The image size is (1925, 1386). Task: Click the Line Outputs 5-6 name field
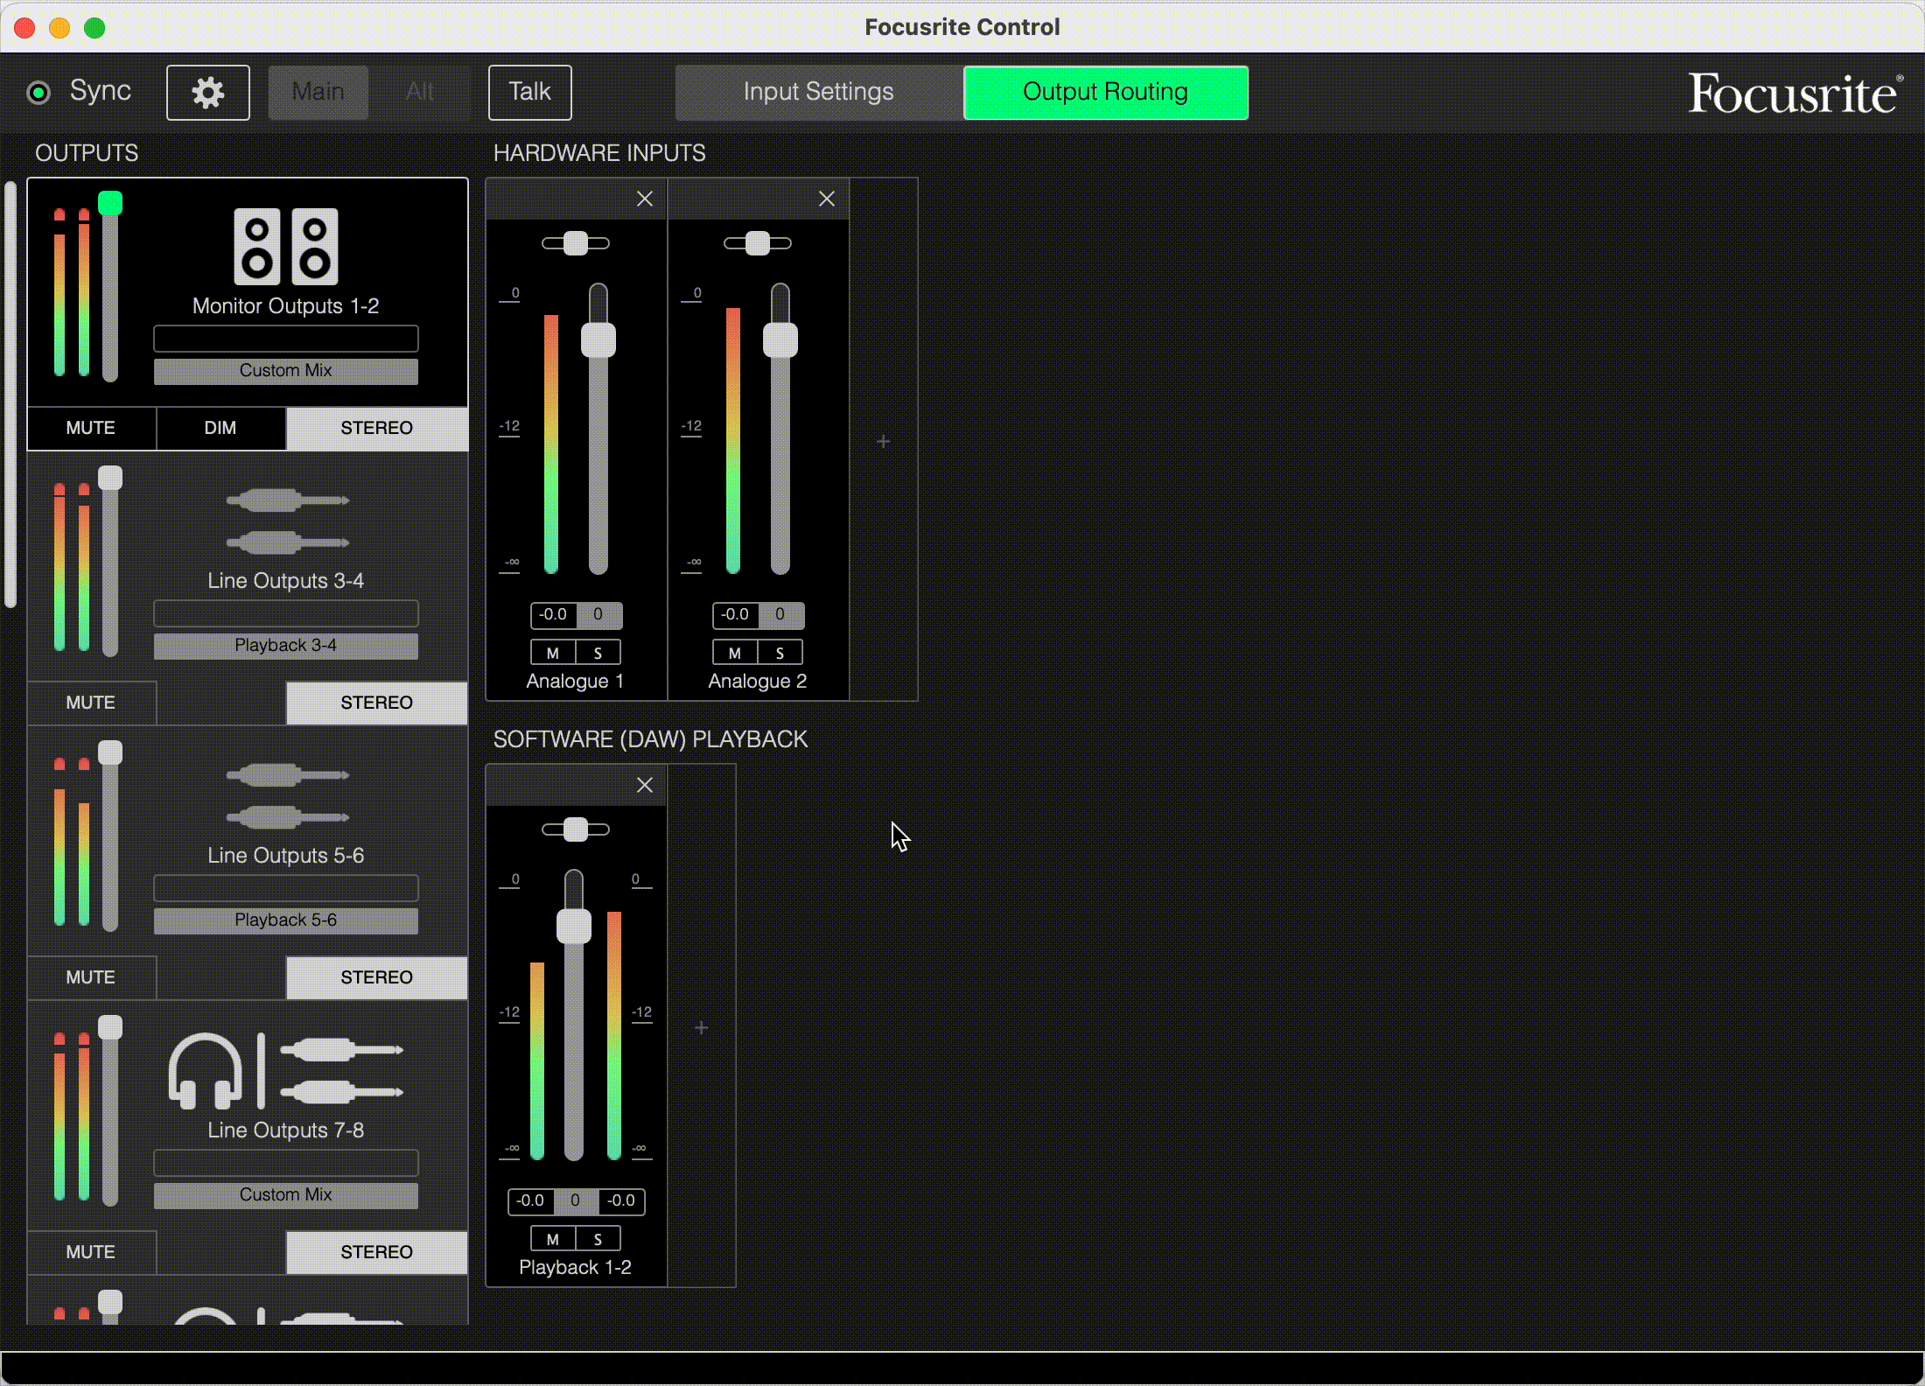pos(286,888)
